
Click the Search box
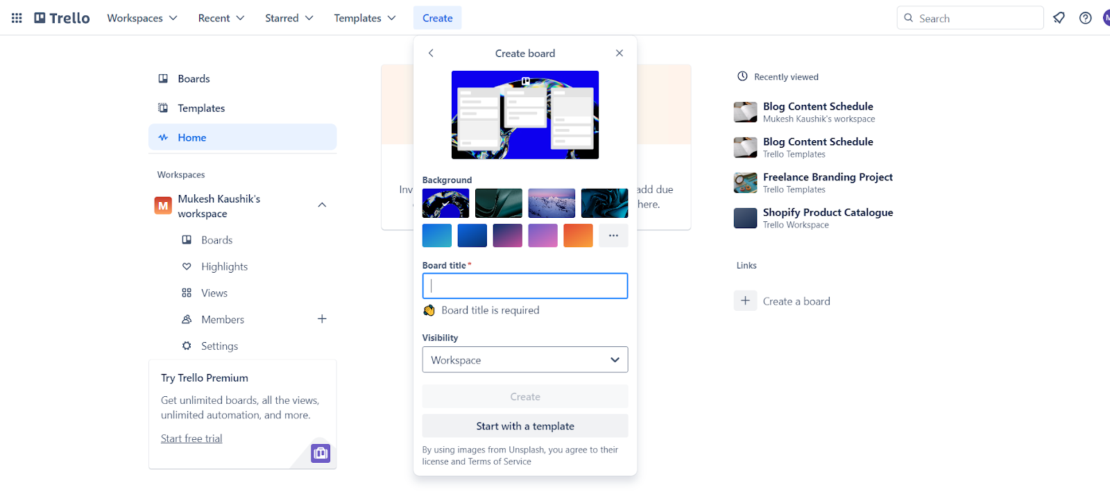pos(970,18)
